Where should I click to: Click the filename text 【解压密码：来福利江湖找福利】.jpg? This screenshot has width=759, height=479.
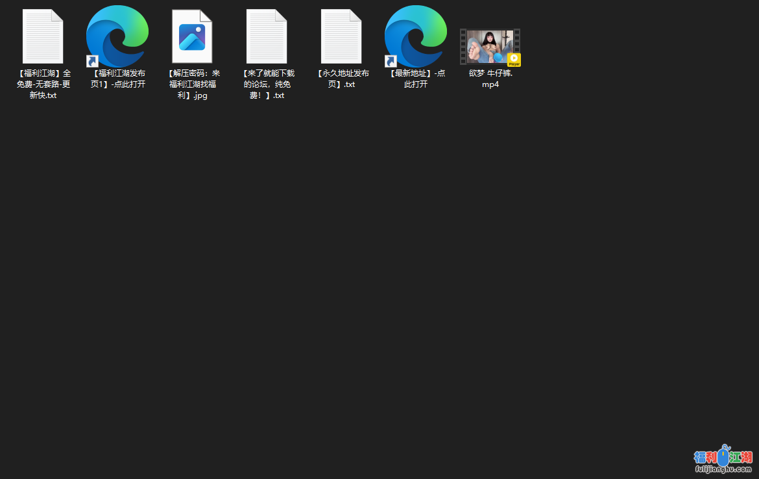(192, 84)
